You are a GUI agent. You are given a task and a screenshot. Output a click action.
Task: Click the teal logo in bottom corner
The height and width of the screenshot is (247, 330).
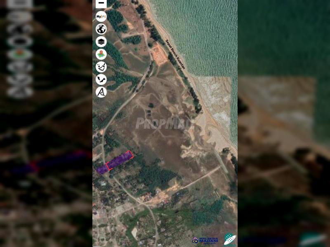point(230,239)
